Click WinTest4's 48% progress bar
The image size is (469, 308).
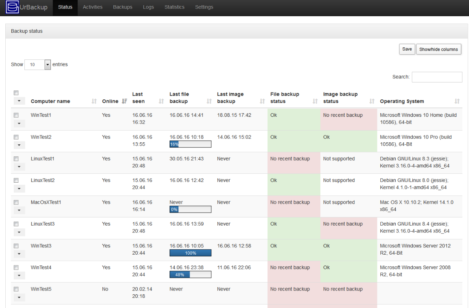190,274
